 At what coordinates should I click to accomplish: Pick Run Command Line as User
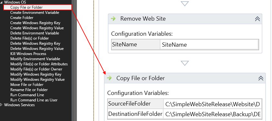[x=34, y=100]
